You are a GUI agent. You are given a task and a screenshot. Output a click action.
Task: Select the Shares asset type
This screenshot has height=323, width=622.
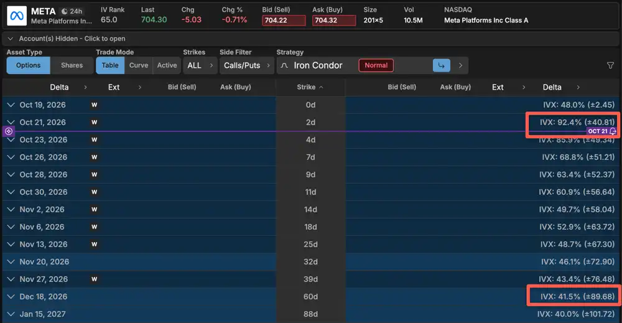[72, 65]
